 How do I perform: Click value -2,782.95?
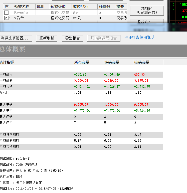(x=142, y=87)
